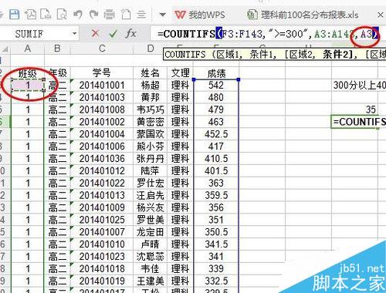Image resolution: width=386 pixels, height=293 pixels.
Task: Select column D header
Action: click(x=150, y=49)
